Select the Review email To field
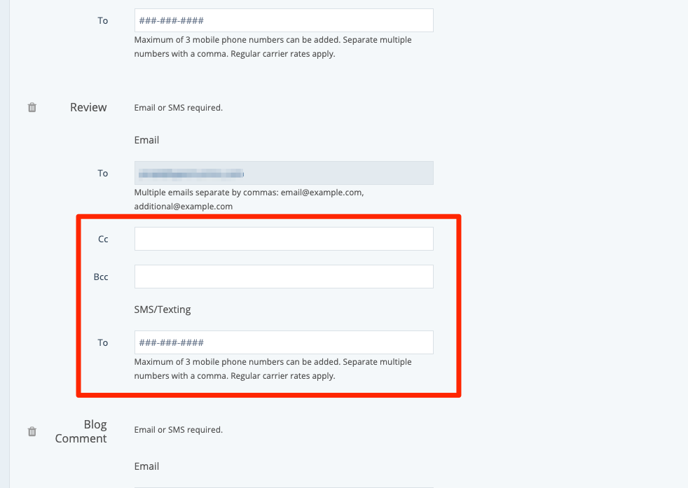Viewport: 688px width, 488px height. click(x=283, y=173)
